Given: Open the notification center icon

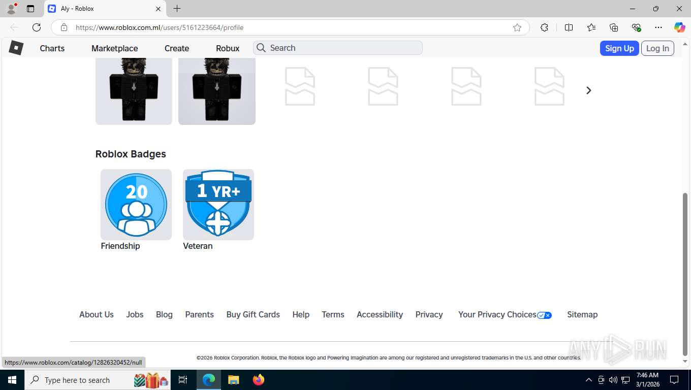Looking at the screenshot, I should click(674, 380).
